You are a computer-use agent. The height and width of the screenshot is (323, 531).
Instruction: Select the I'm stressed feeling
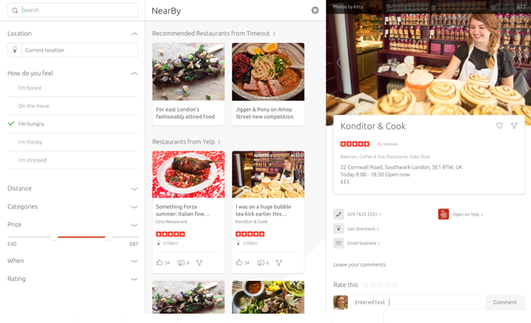pyautogui.click(x=73, y=160)
